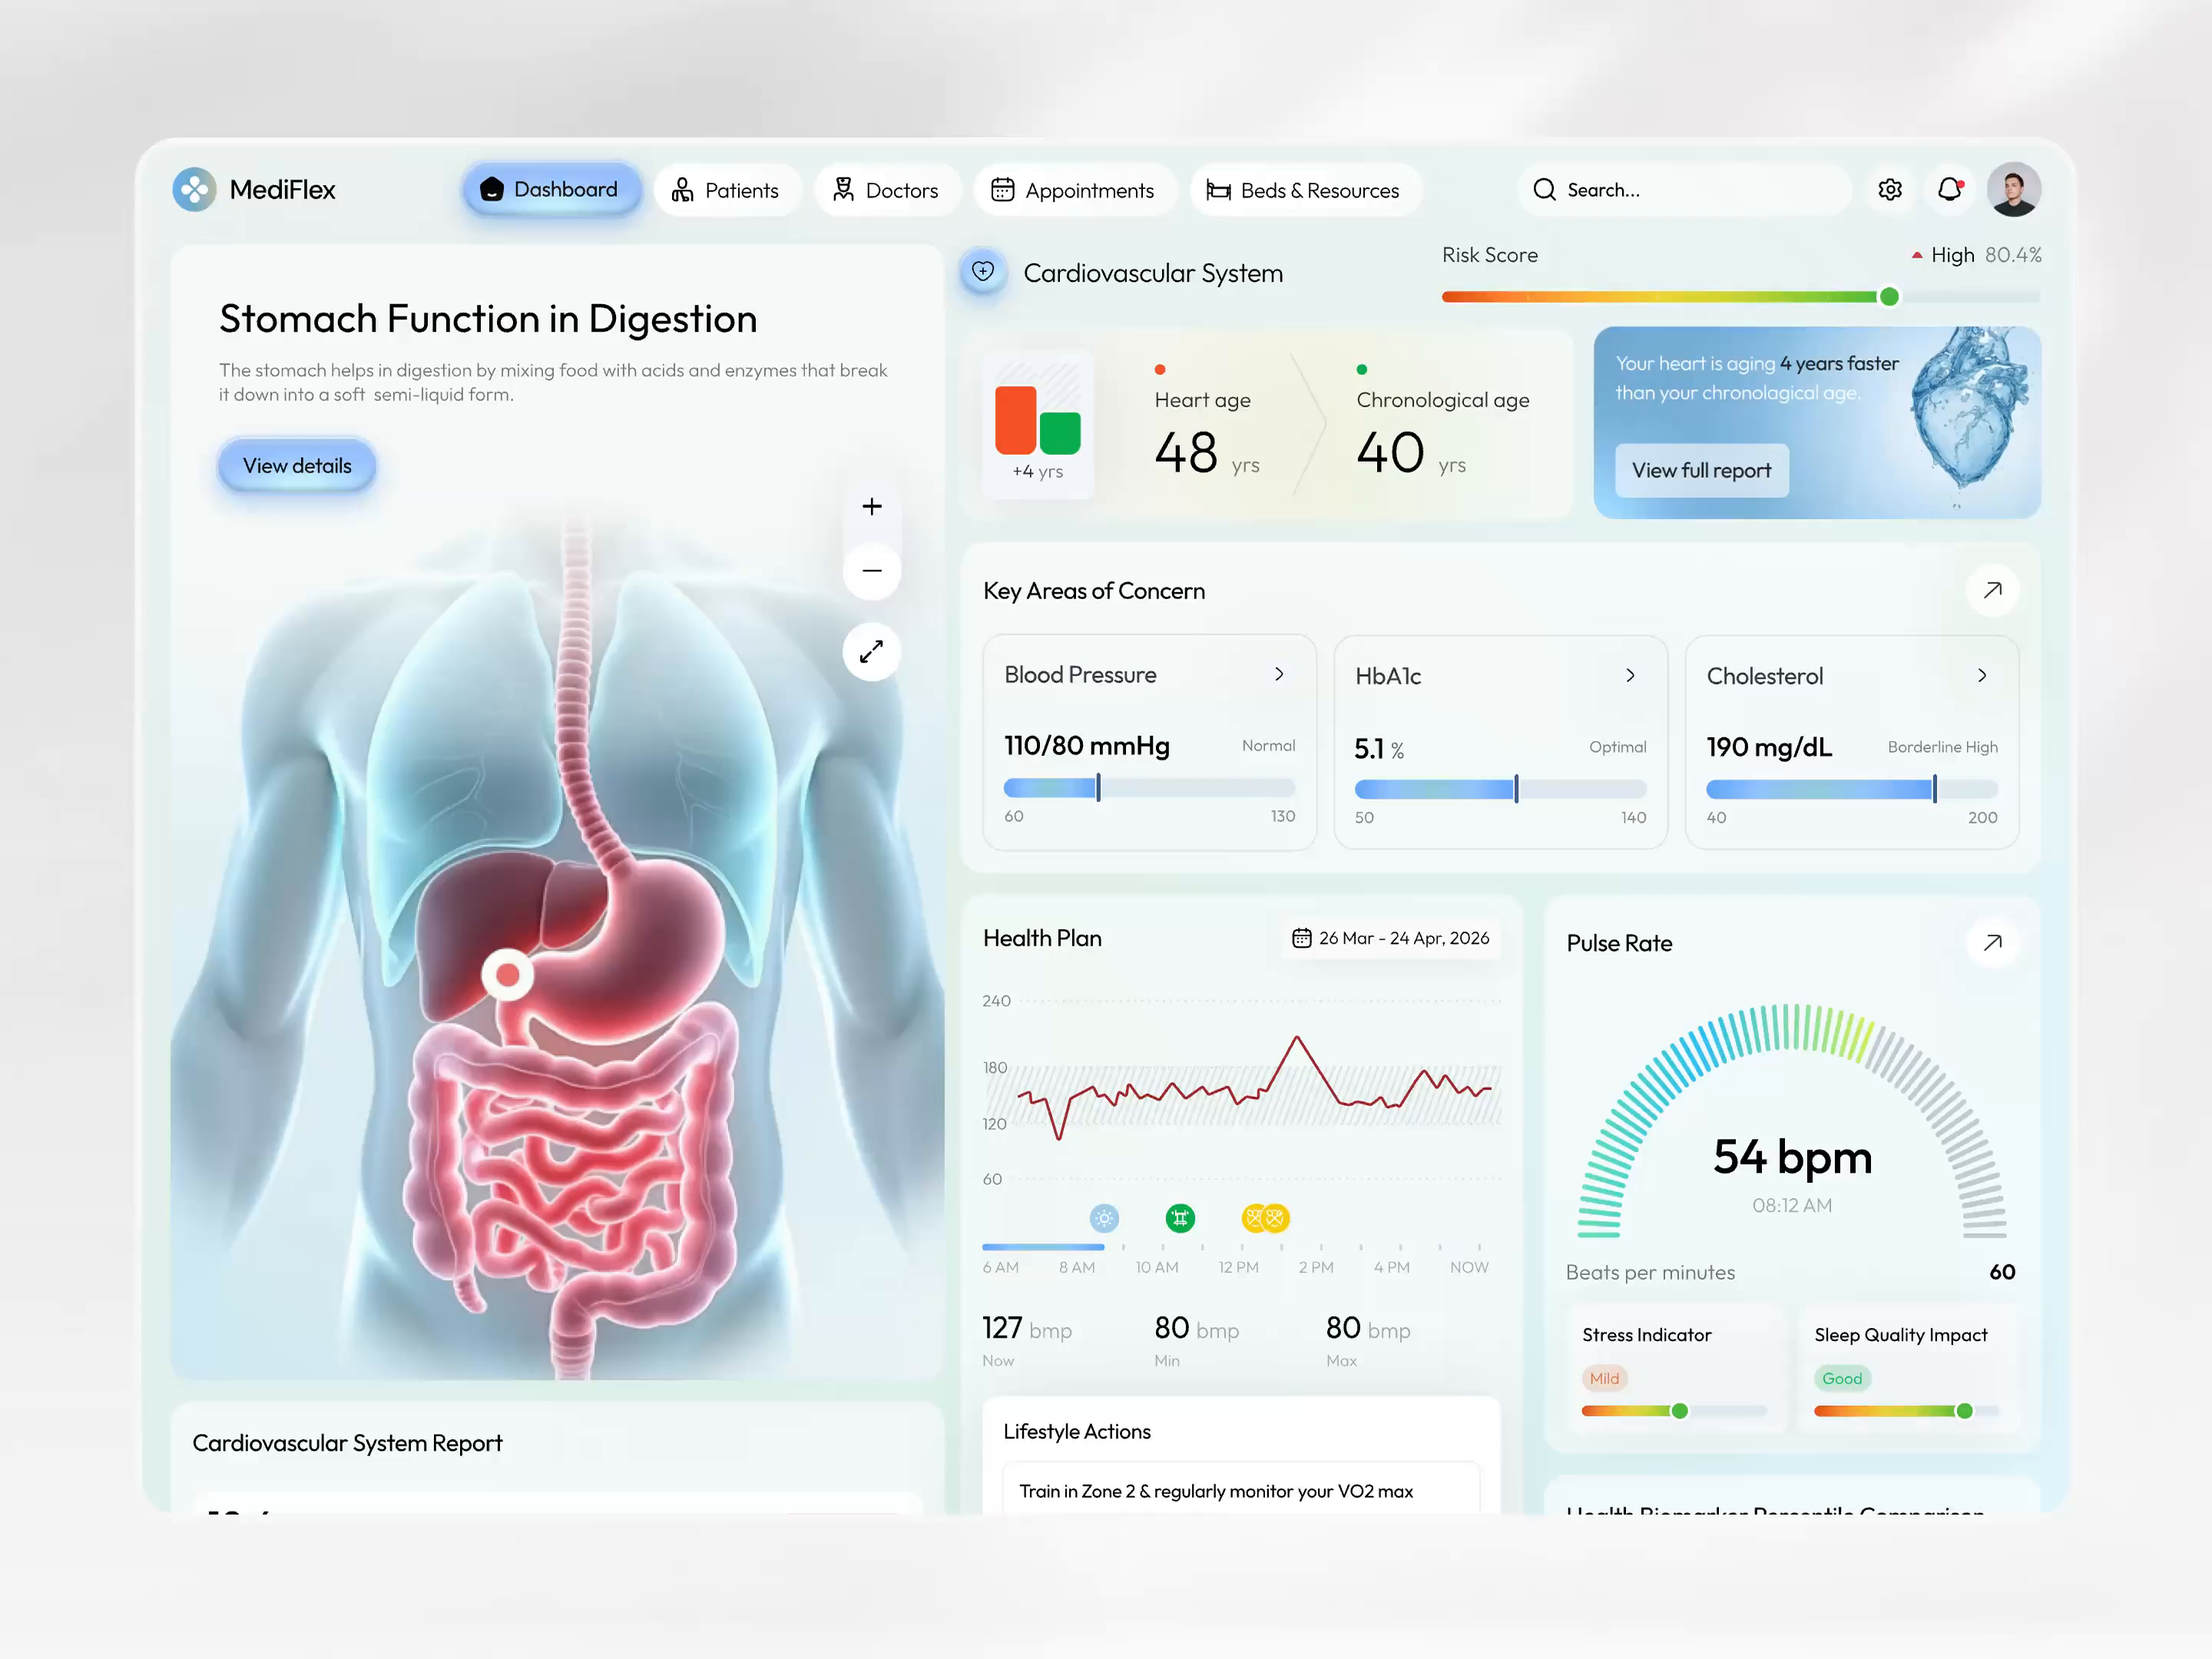Click the Good sleep quality badge
This screenshot has width=2212, height=1659.
tap(1842, 1378)
